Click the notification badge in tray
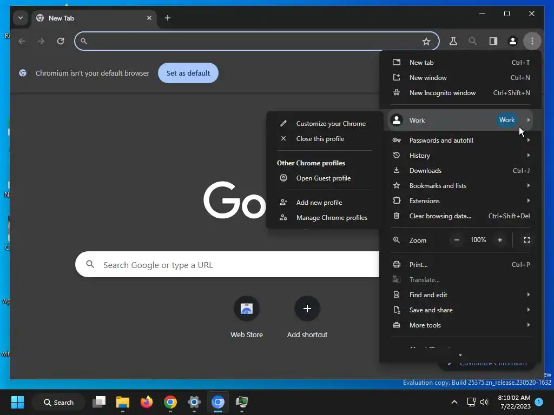 (539, 401)
